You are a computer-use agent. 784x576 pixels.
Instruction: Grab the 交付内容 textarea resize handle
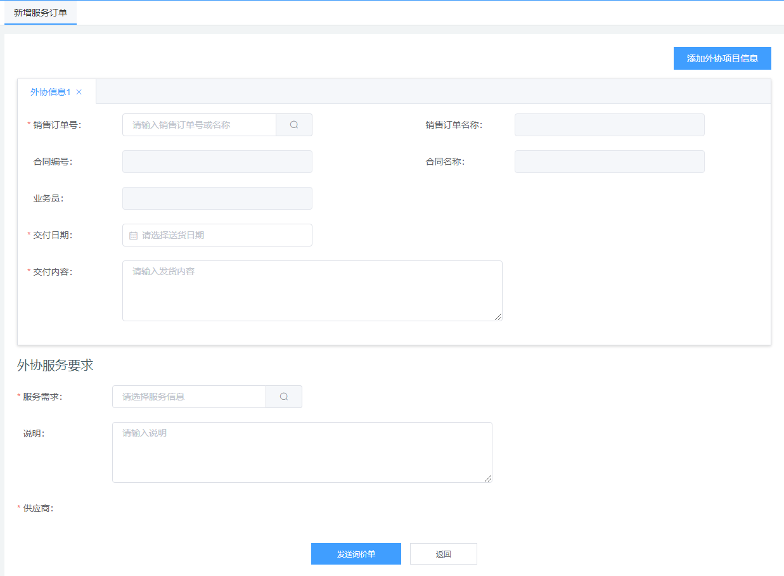(x=498, y=317)
